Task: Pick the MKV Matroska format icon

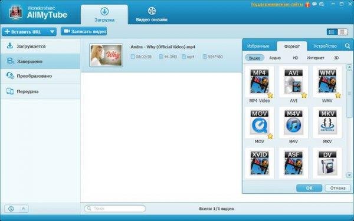Action: [x=327, y=122]
